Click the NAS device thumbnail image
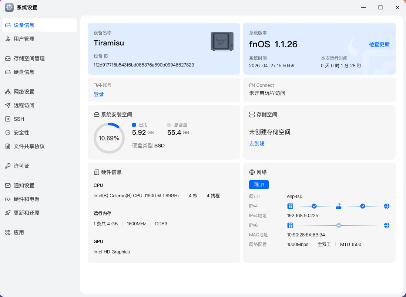 click(222, 41)
